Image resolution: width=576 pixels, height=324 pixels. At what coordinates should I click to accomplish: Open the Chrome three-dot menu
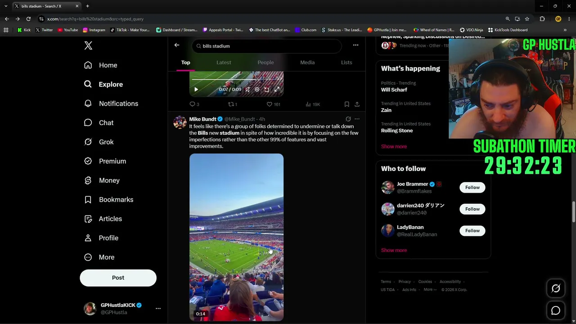coord(569,19)
